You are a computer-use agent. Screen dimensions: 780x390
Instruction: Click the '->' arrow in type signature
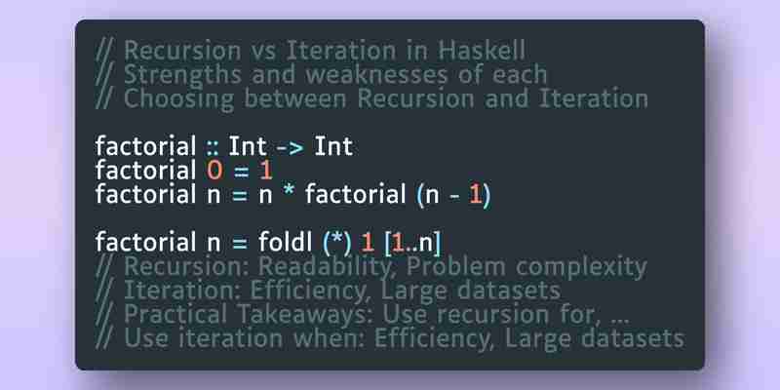[289, 148]
